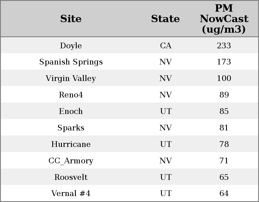Image resolution: width=259 pixels, height=202 pixels.
Task: Select the Enoch site name
Action: coord(71,111)
